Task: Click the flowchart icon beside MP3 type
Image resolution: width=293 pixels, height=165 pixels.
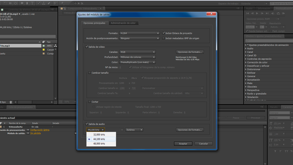Action: 56,45
